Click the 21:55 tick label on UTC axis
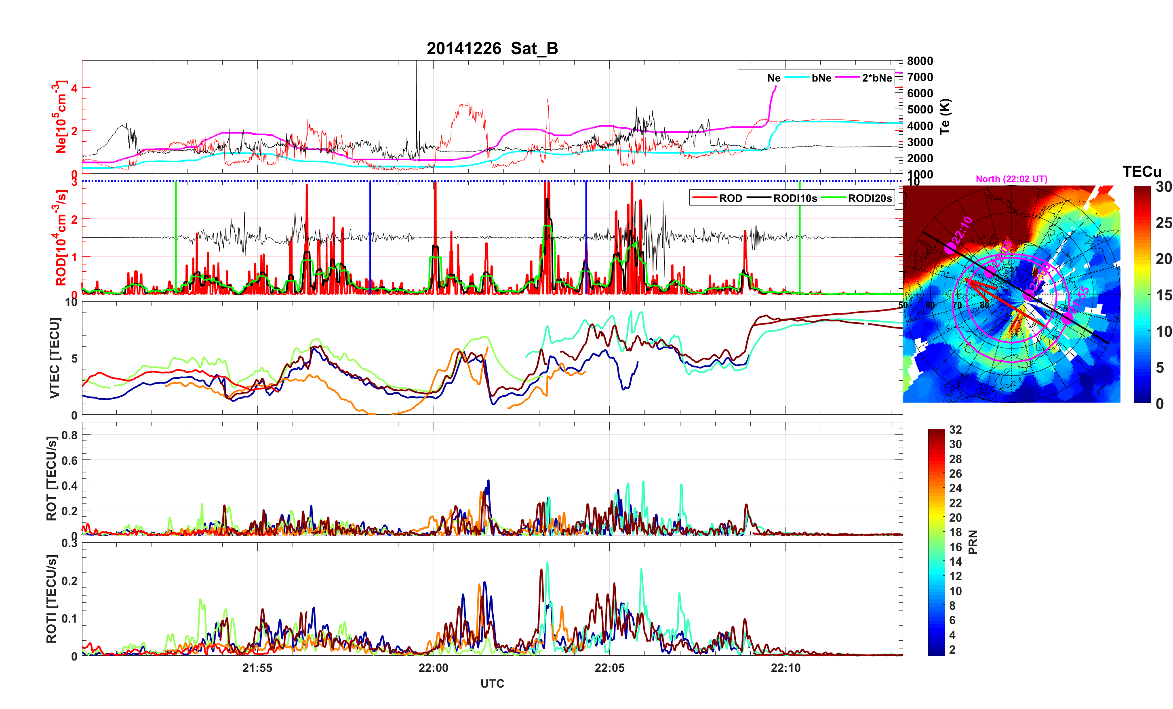Image resolution: width=1173 pixels, height=709 pixels. coord(257,668)
